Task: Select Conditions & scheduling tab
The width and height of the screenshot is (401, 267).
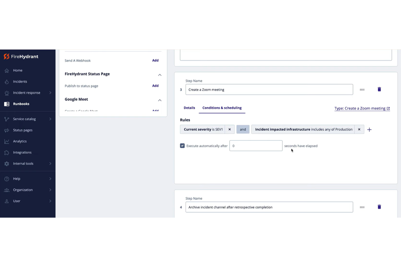Action: [222, 108]
